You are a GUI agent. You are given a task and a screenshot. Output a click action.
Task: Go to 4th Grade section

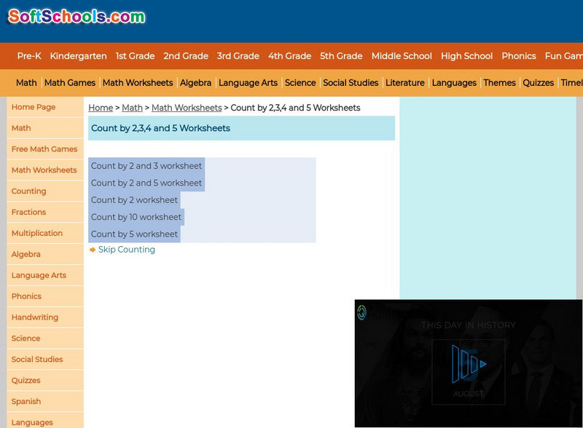[x=289, y=56]
